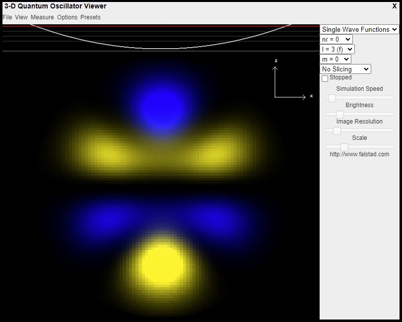Open the l = 3 (f) dropdown
The height and width of the screenshot is (322, 402).
pyautogui.click(x=337, y=49)
